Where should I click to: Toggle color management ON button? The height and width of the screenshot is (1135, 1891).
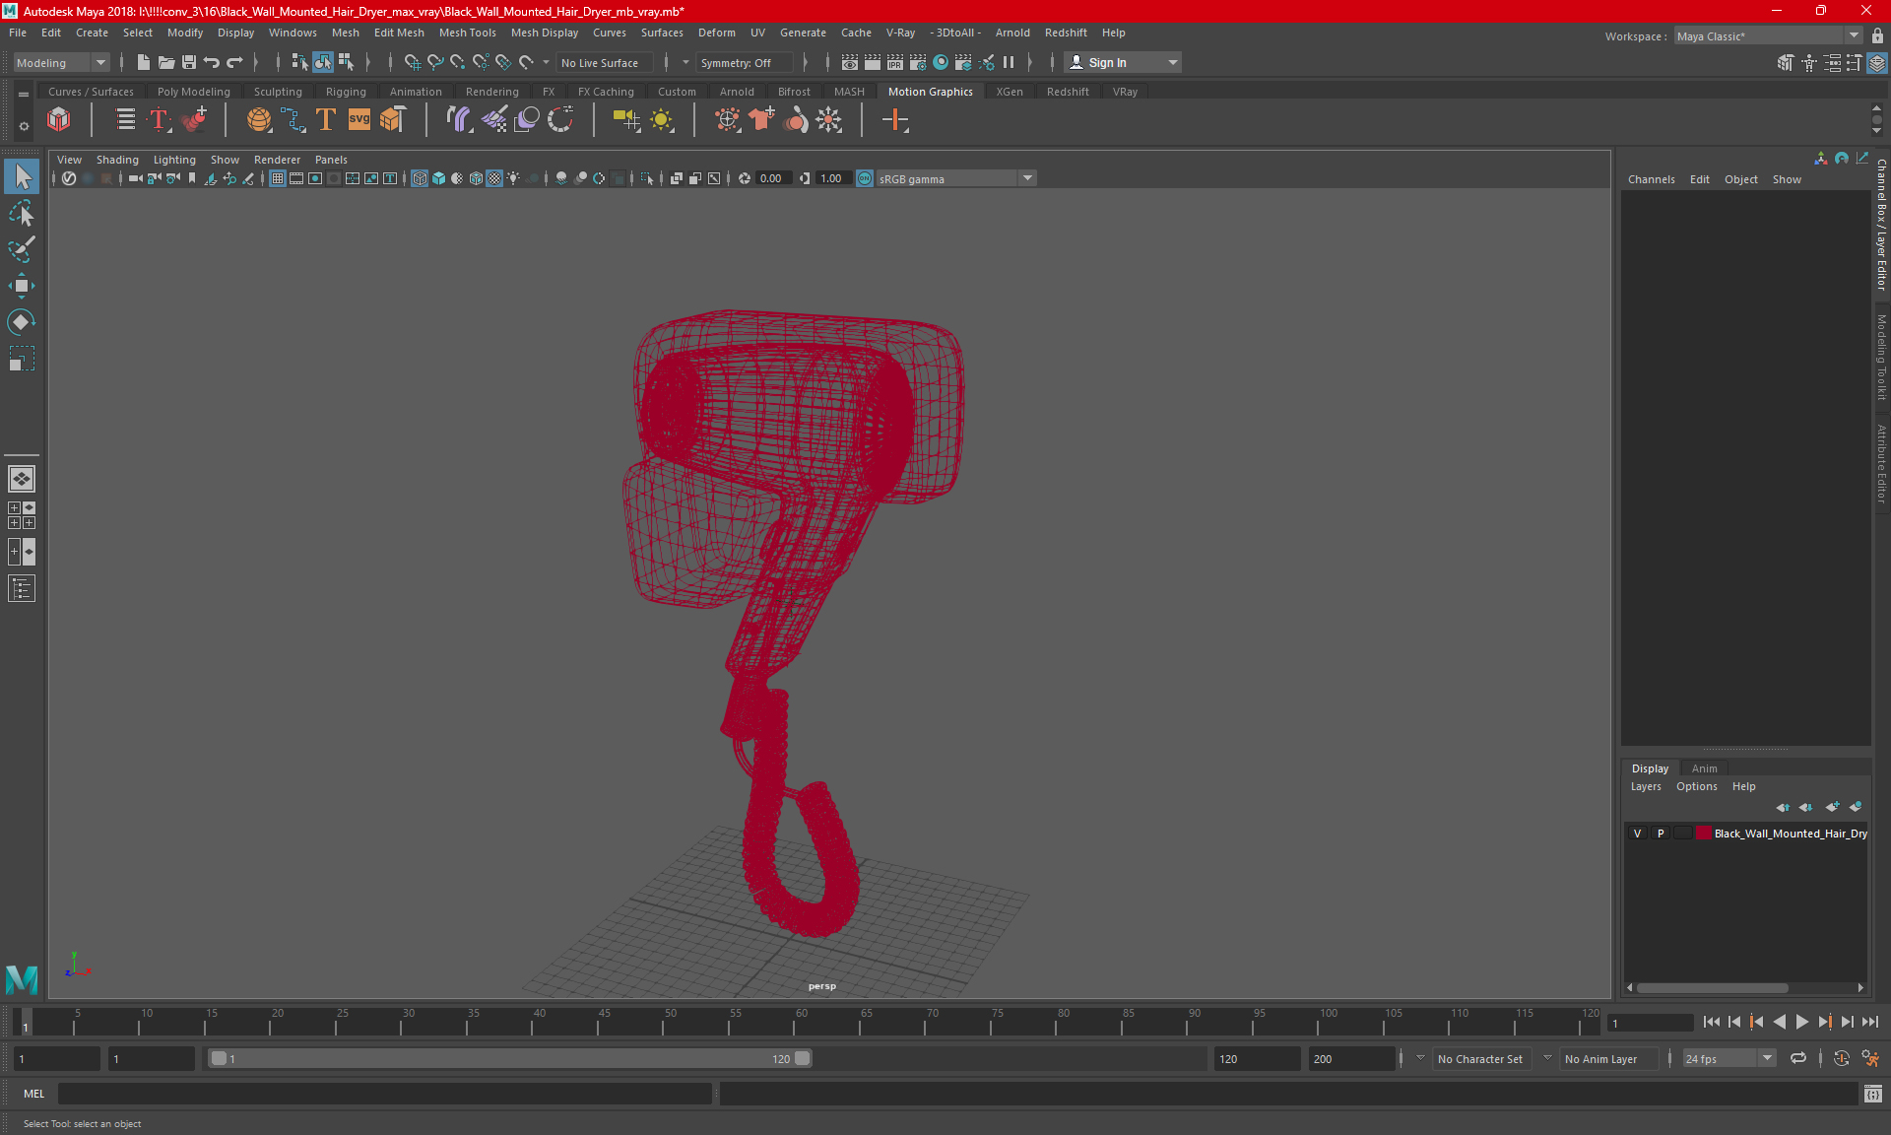[x=865, y=178]
